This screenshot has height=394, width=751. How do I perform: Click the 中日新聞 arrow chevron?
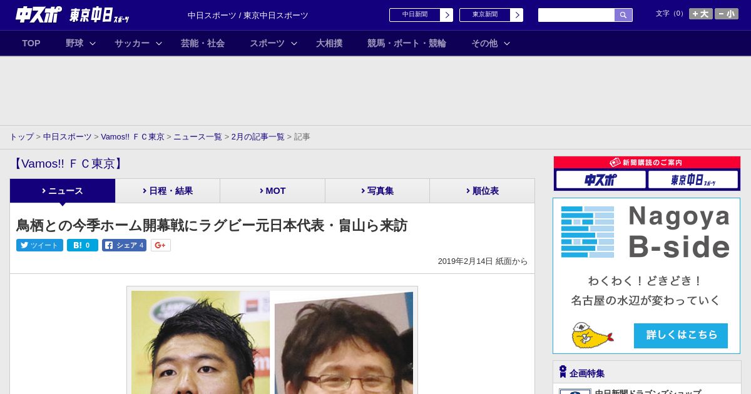coord(447,15)
